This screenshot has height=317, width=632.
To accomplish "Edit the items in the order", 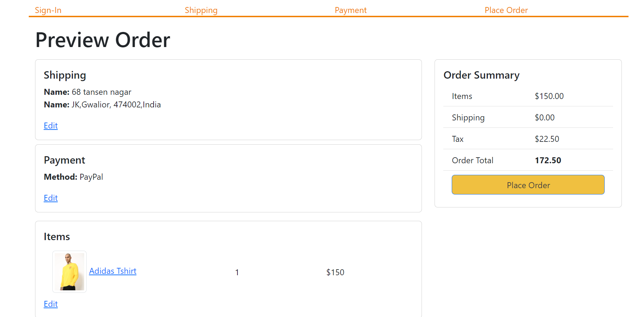I will click(x=51, y=304).
